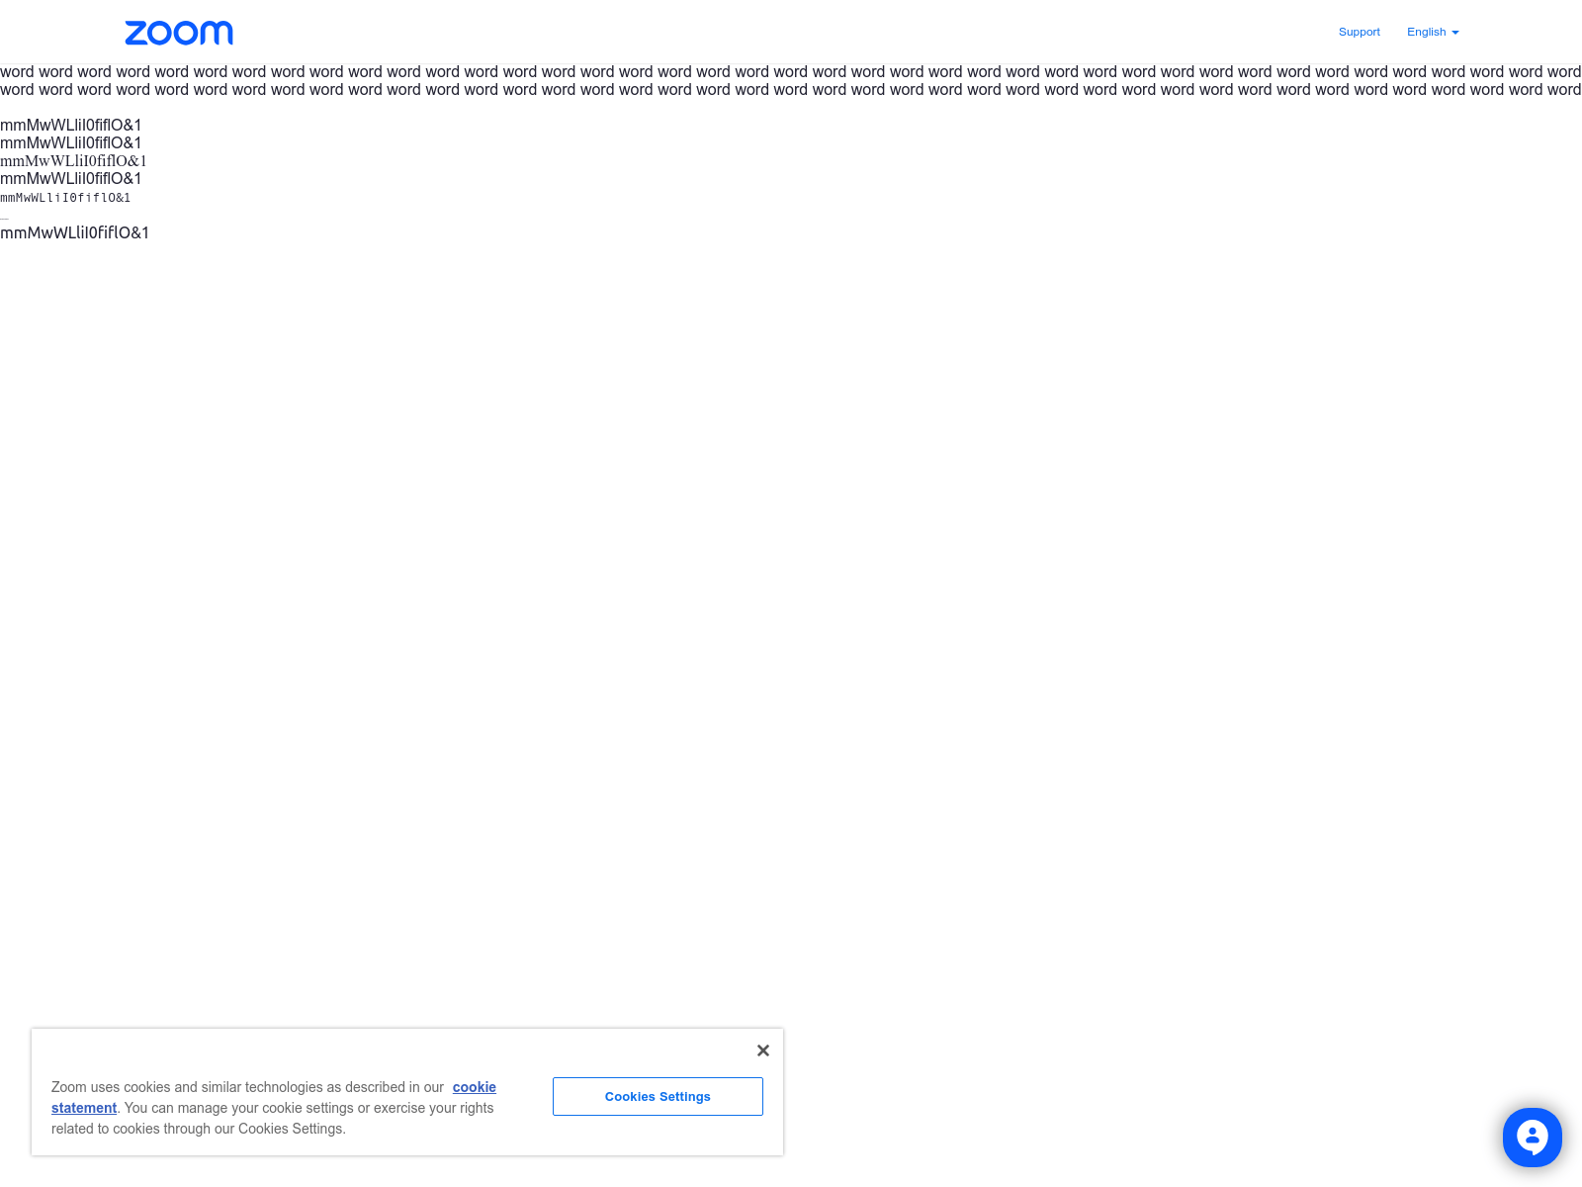The image size is (1582, 1187).
Task: Click the serif mmMwWLliI0fiflO&1 text line
Action: pos(73,161)
